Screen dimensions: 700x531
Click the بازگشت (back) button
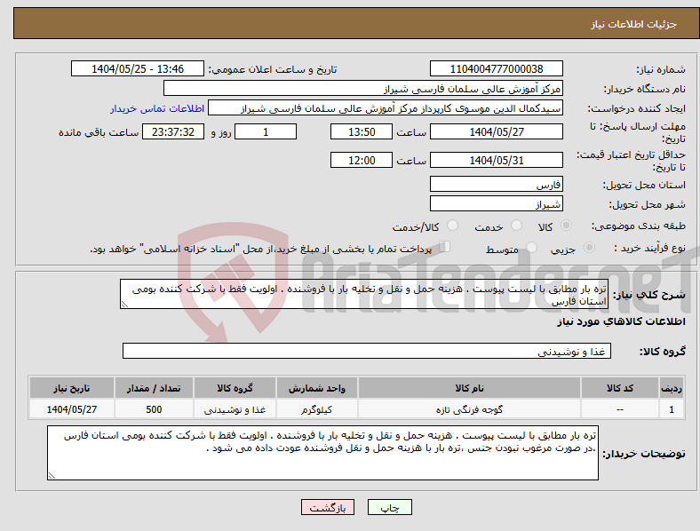point(328,507)
